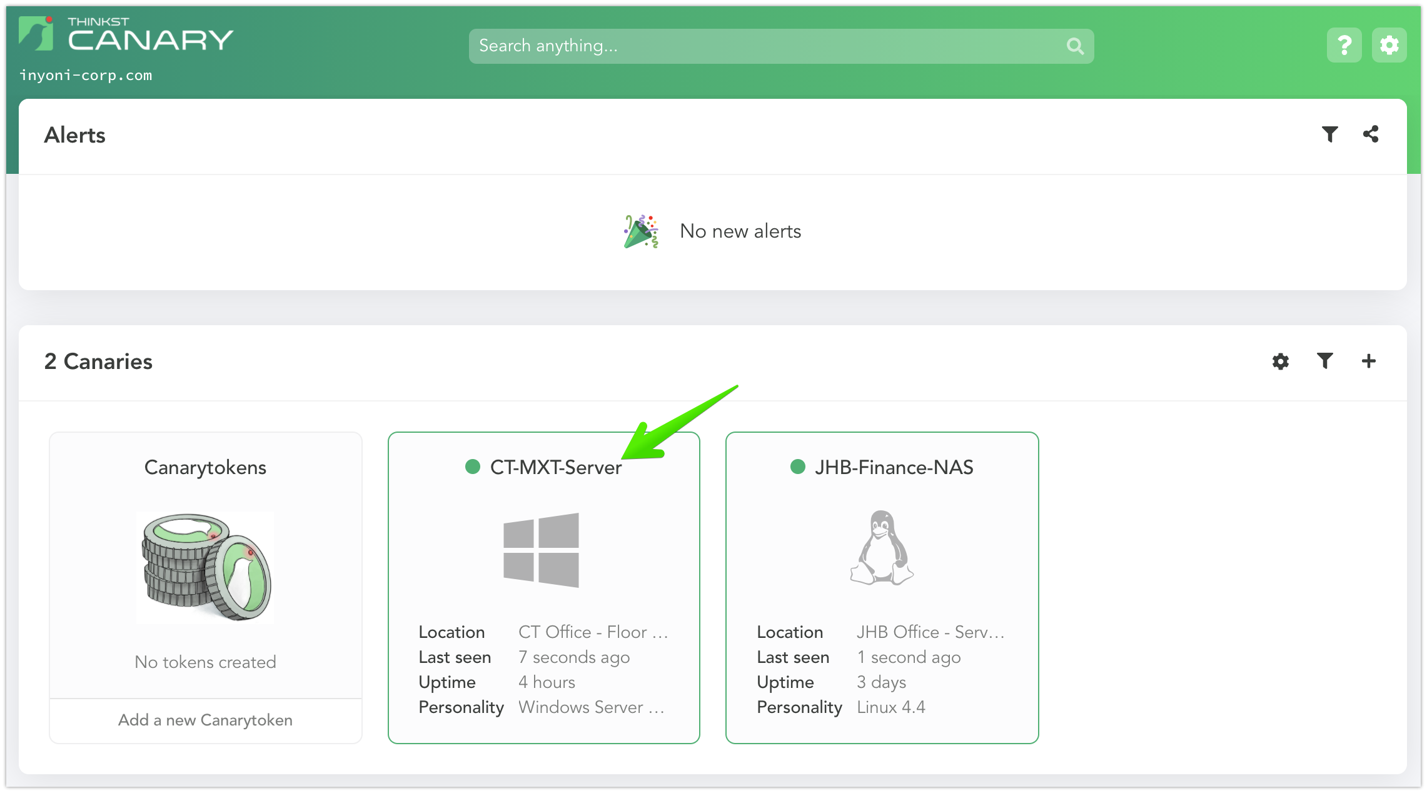Click green status dot of CT-MXT-Server
The width and height of the screenshot is (1427, 793).
[x=473, y=467]
